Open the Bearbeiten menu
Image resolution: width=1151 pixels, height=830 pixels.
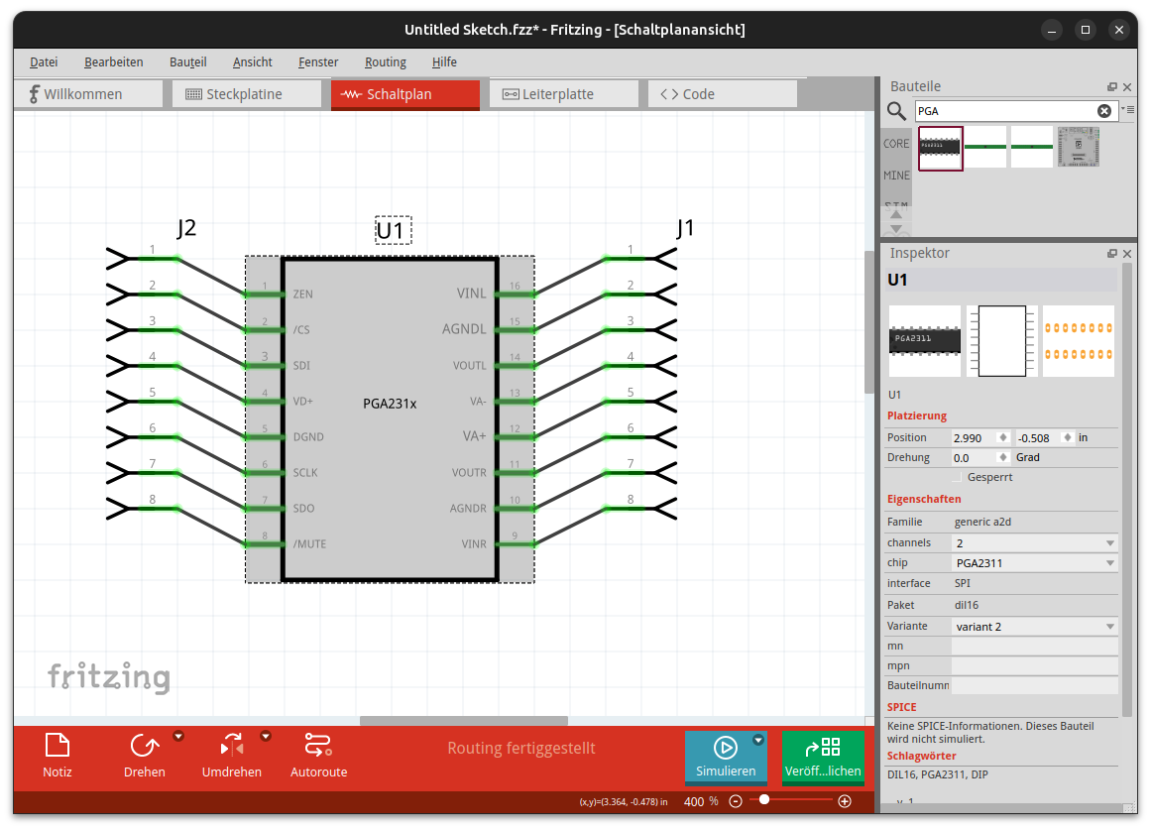coord(114,62)
